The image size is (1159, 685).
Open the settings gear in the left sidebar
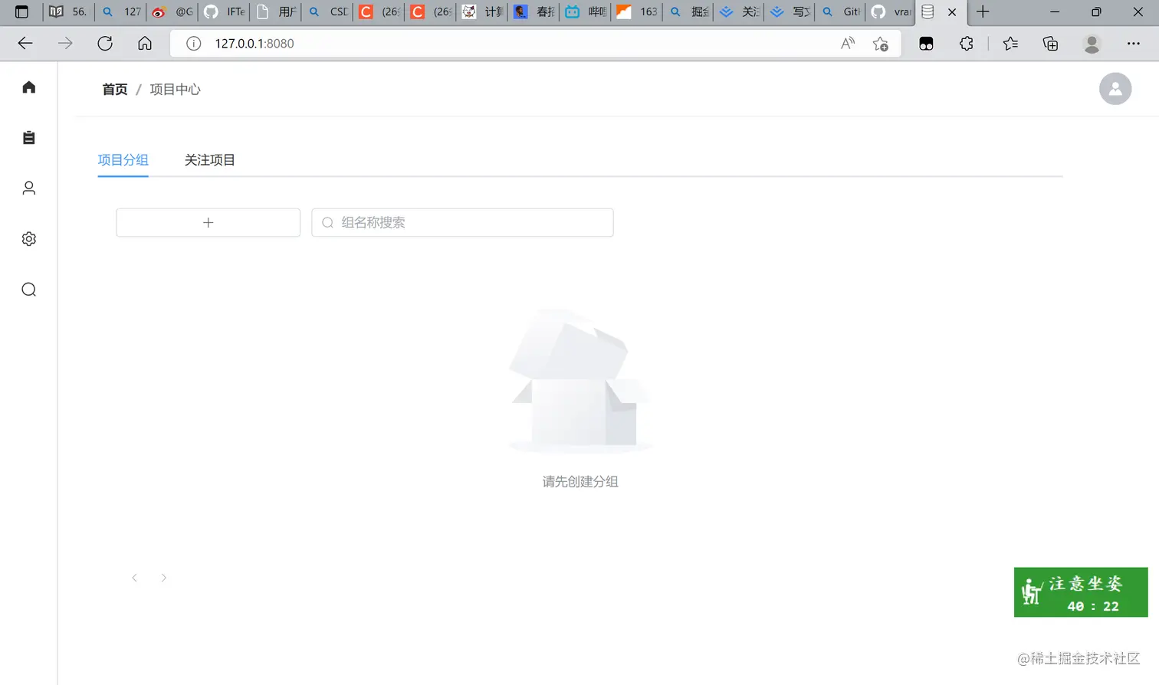coord(29,239)
